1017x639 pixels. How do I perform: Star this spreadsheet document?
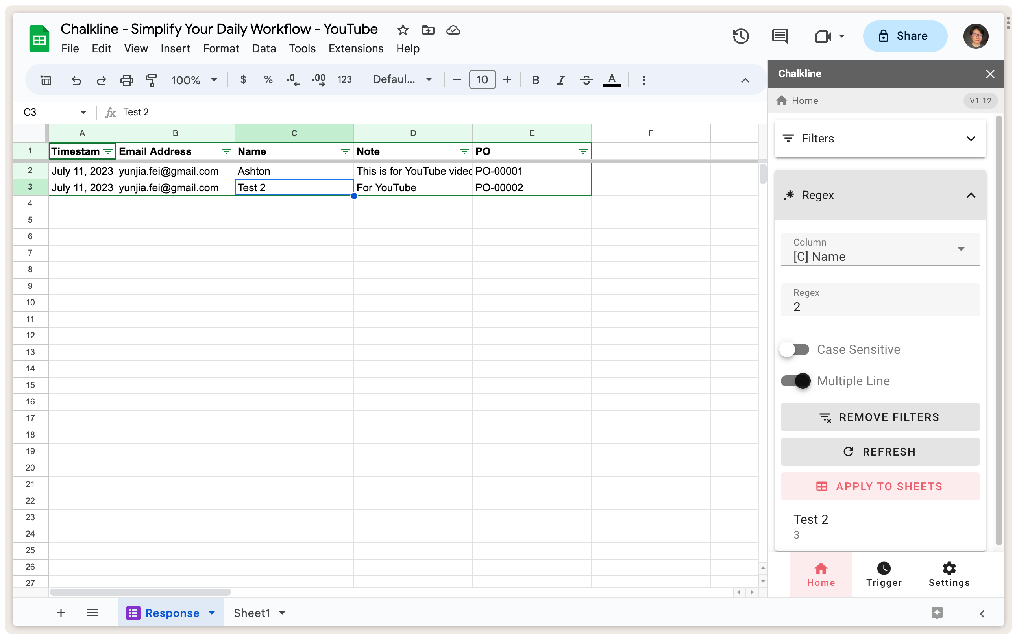coord(403,30)
